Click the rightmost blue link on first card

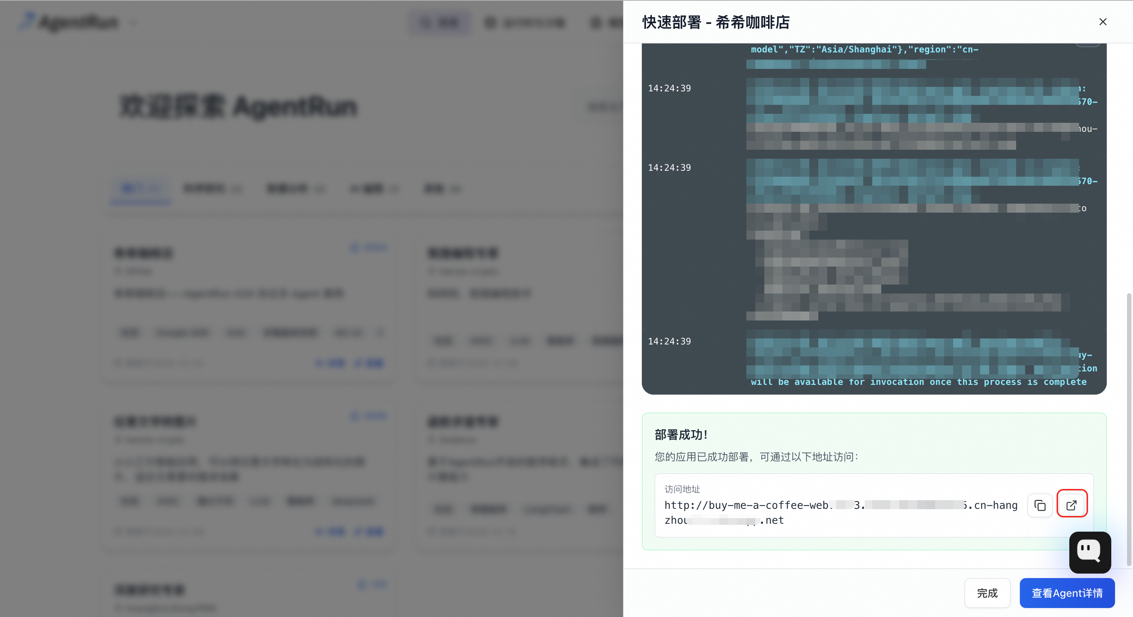(x=369, y=363)
